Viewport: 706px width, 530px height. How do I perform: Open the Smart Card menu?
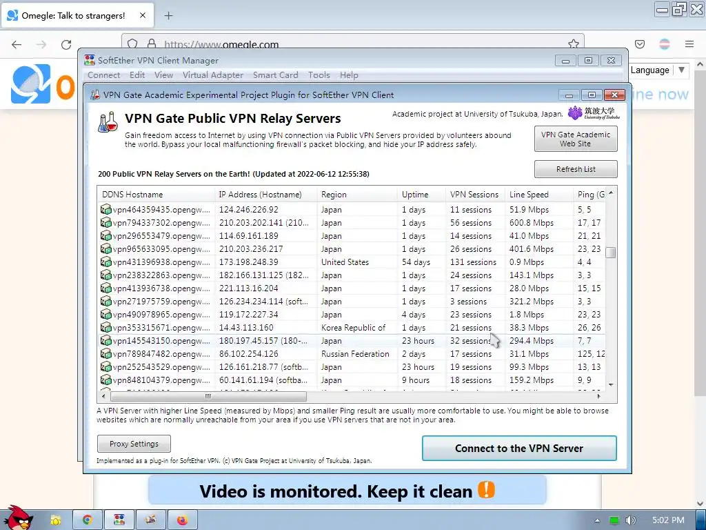(276, 75)
